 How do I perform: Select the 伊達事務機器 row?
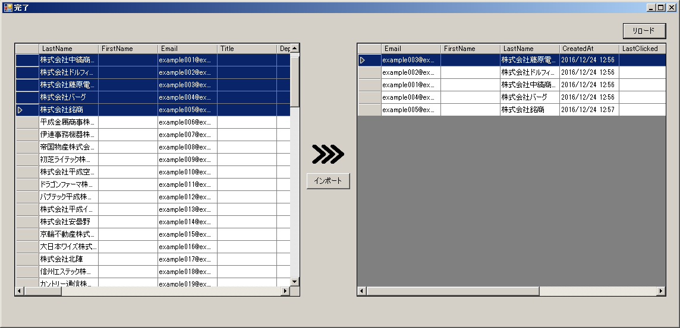coord(153,135)
